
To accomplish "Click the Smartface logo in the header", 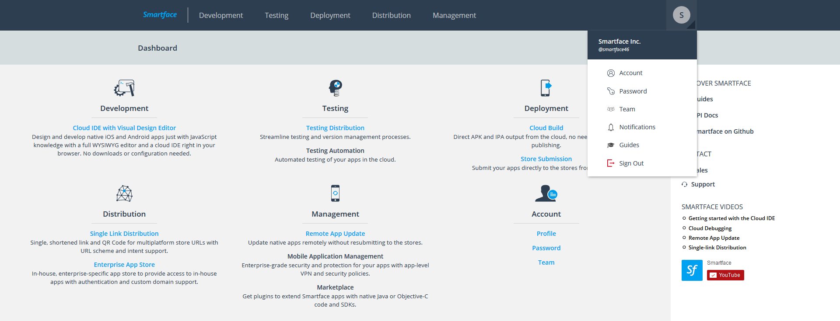I will (x=160, y=15).
